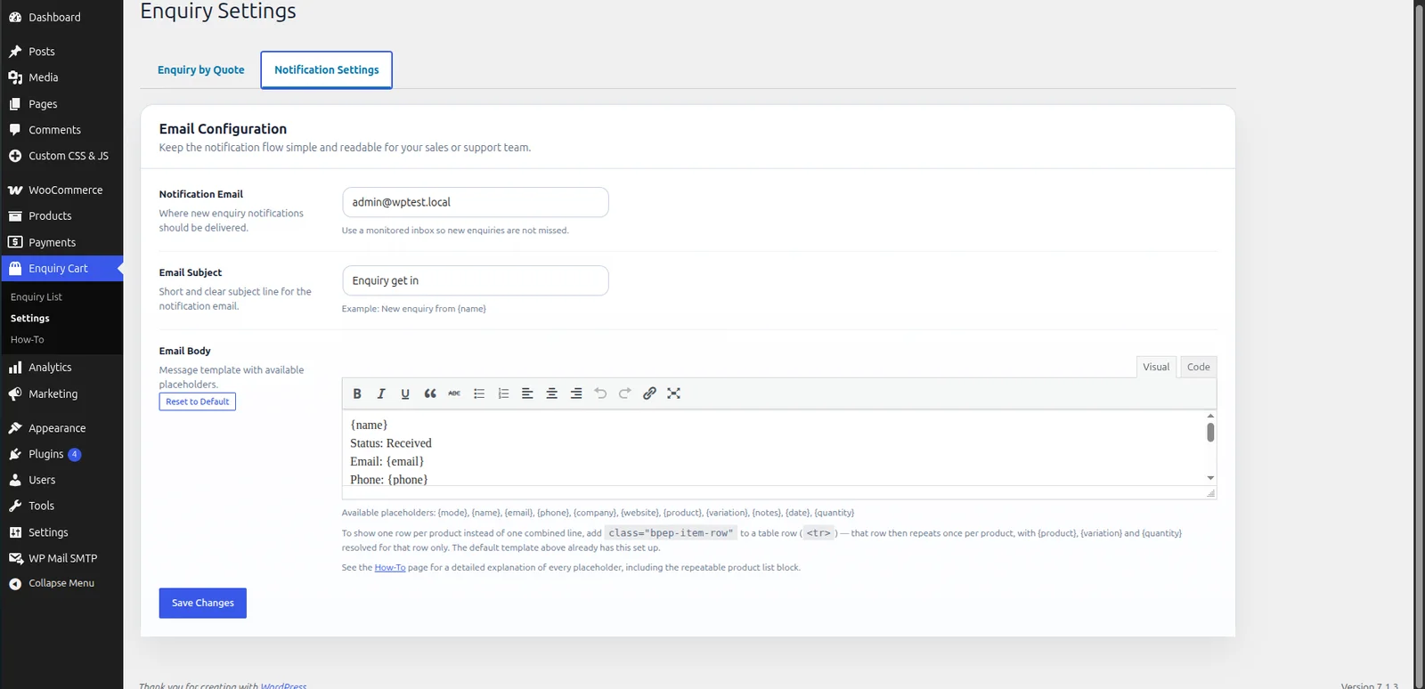
Task: Switch to the Enquiry by Quote tab
Action: (200, 69)
